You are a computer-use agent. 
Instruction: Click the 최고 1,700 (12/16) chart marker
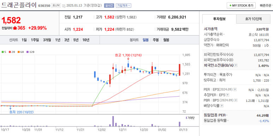(128, 55)
